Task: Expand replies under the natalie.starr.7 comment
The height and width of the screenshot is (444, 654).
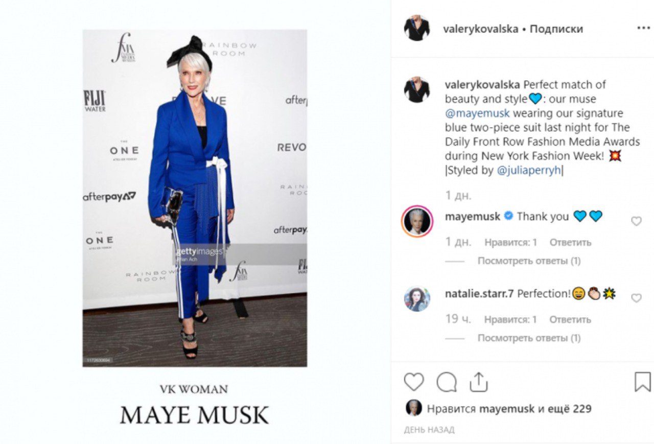Action: pyautogui.click(x=529, y=338)
